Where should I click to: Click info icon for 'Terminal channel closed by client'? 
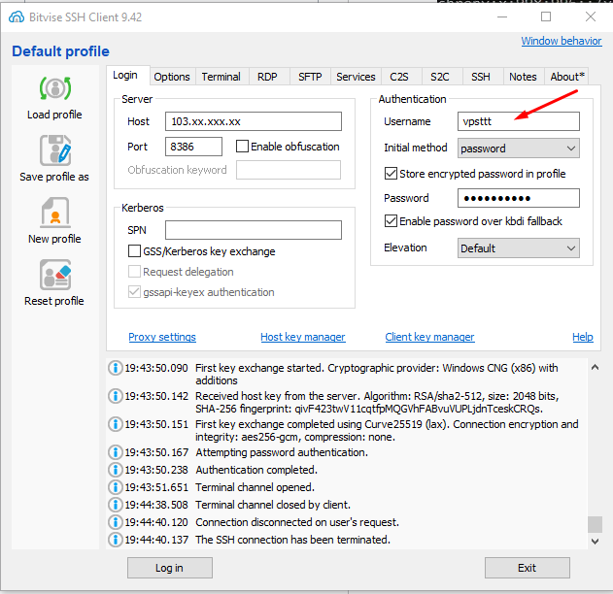point(116,505)
